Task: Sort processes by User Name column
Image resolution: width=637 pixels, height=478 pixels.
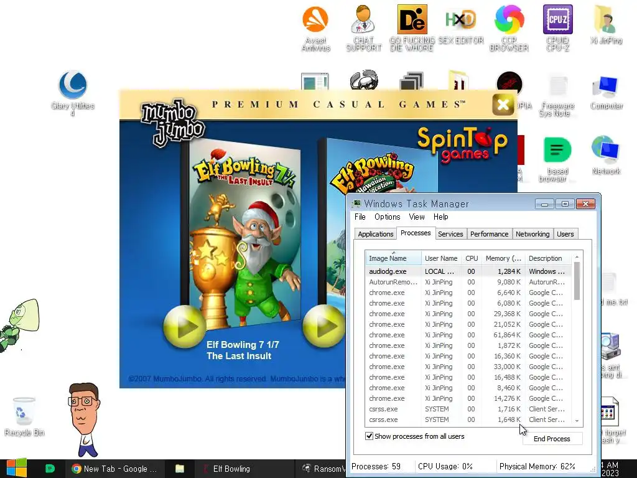Action: coord(441,258)
